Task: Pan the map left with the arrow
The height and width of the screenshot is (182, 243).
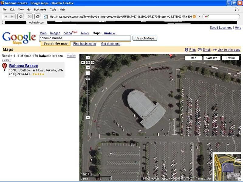Action: [83, 62]
